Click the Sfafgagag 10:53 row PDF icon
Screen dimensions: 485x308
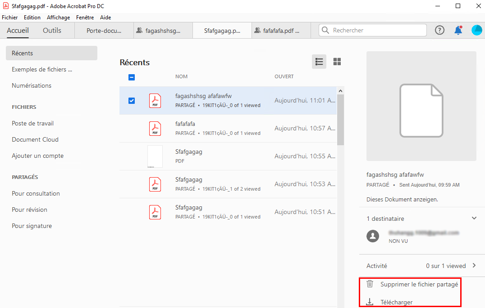coord(155,184)
